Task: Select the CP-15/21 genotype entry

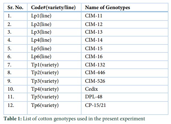Action: [x=95, y=105]
